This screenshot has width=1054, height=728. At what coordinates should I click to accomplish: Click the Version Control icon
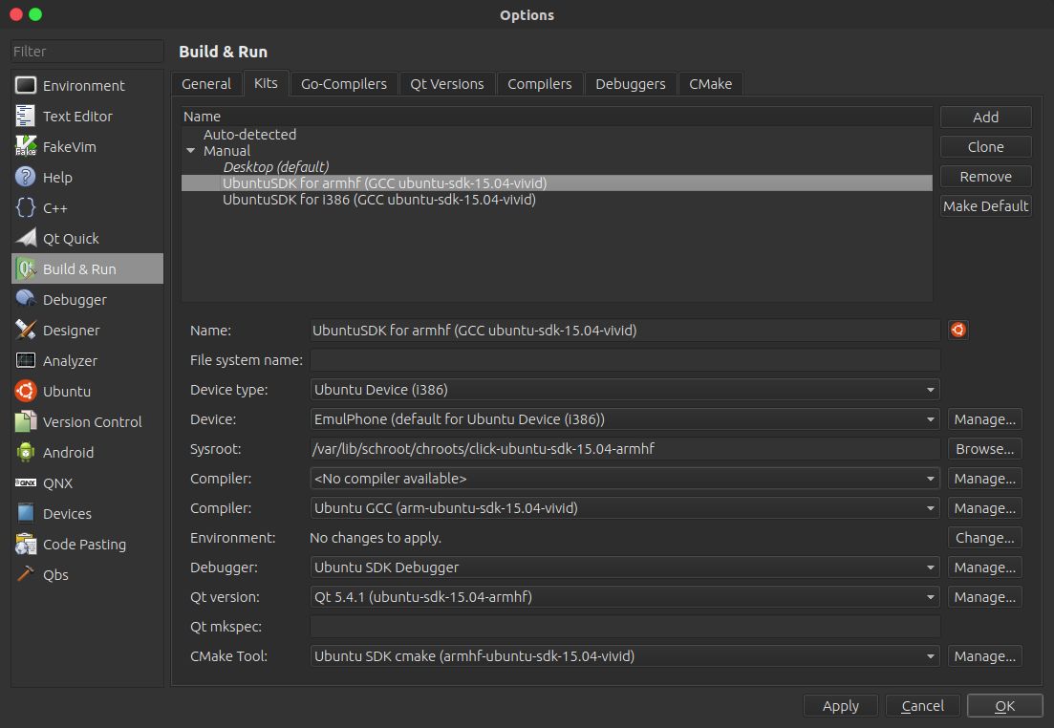(x=26, y=421)
